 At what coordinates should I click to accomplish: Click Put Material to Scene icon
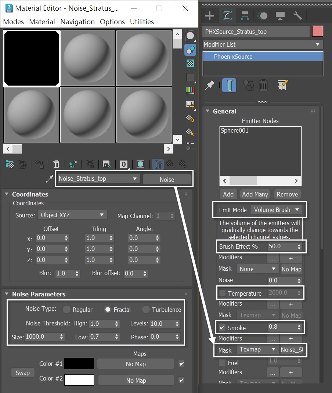coord(22,164)
